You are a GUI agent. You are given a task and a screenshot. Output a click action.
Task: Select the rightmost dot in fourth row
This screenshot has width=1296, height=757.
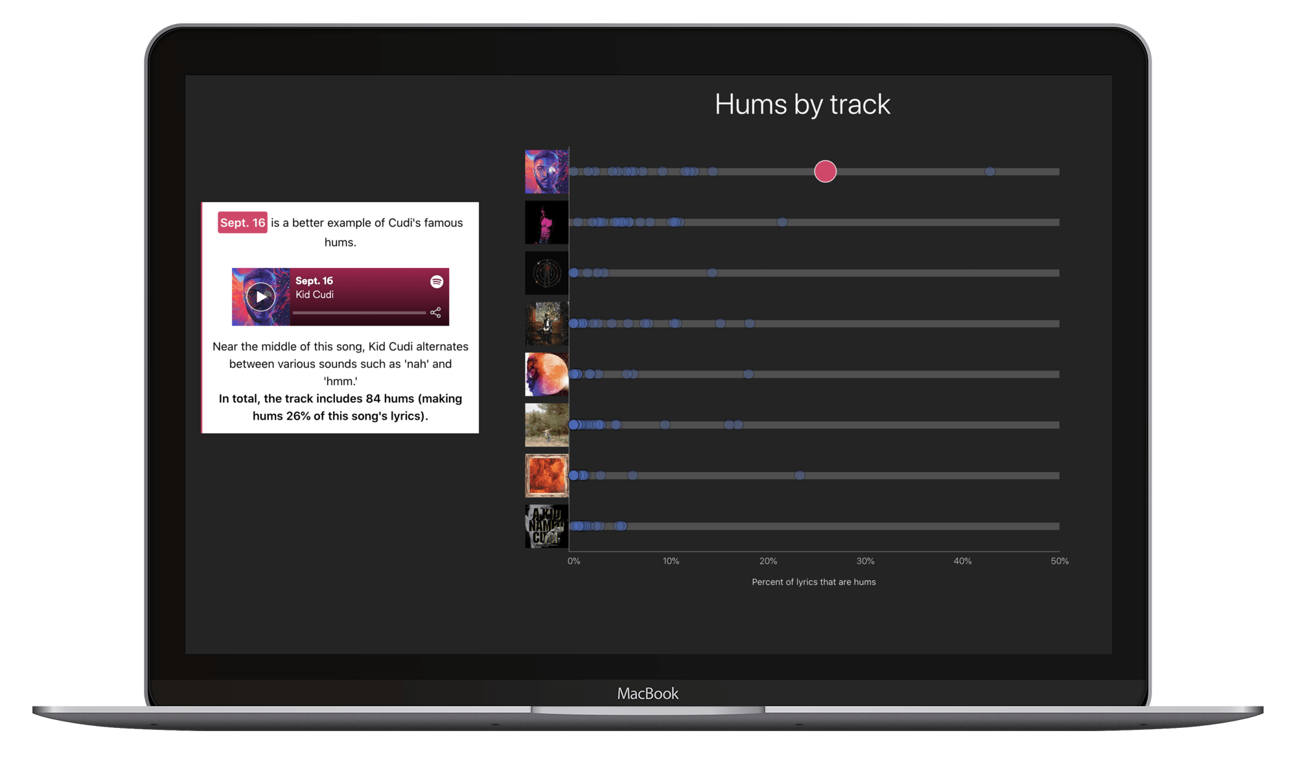coord(749,323)
